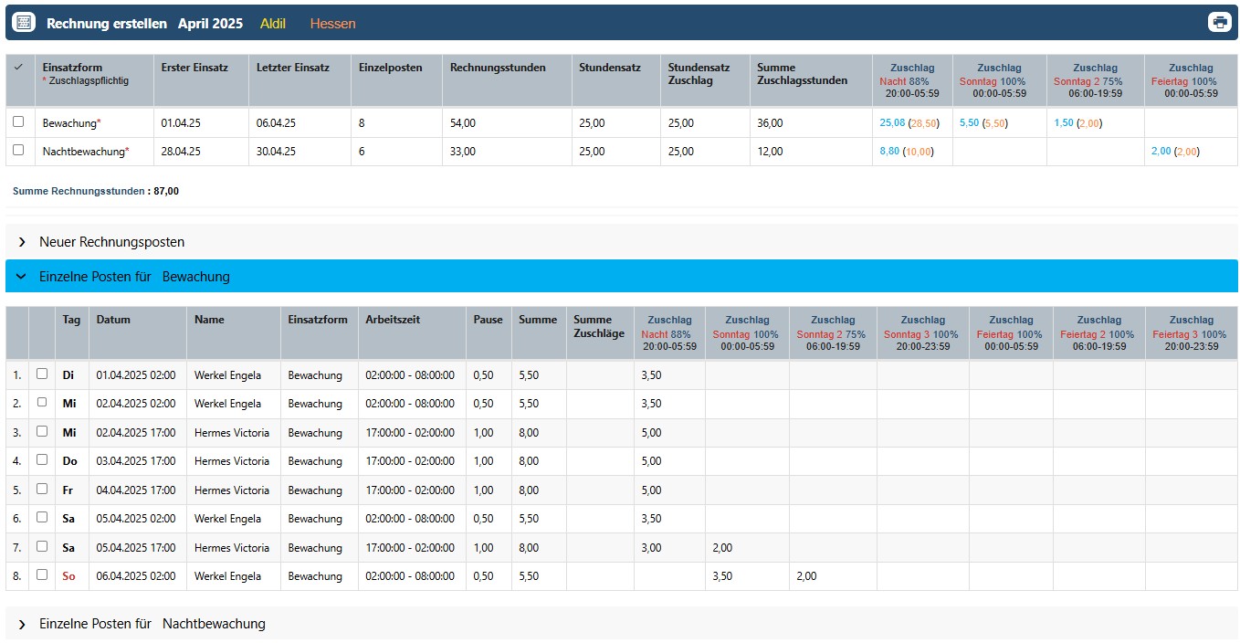Image resolution: width=1240 pixels, height=643 pixels.
Task: Click the Datum column header
Action: click(x=113, y=320)
